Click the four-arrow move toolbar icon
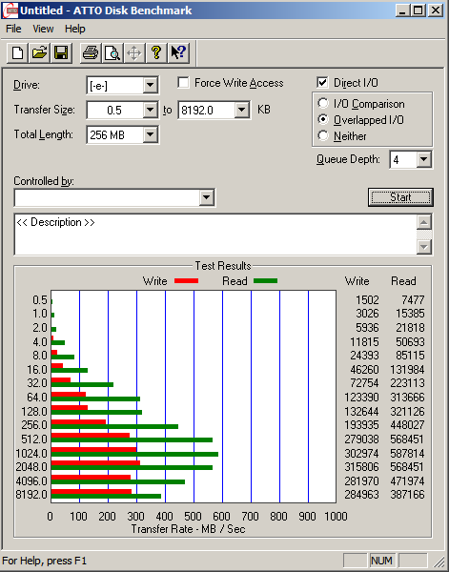 (134, 53)
